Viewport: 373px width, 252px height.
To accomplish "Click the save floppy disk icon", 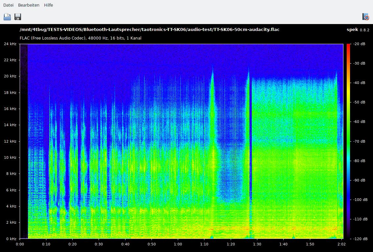I will (x=18, y=17).
